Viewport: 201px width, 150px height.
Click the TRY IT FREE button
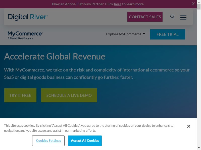pos(20,95)
